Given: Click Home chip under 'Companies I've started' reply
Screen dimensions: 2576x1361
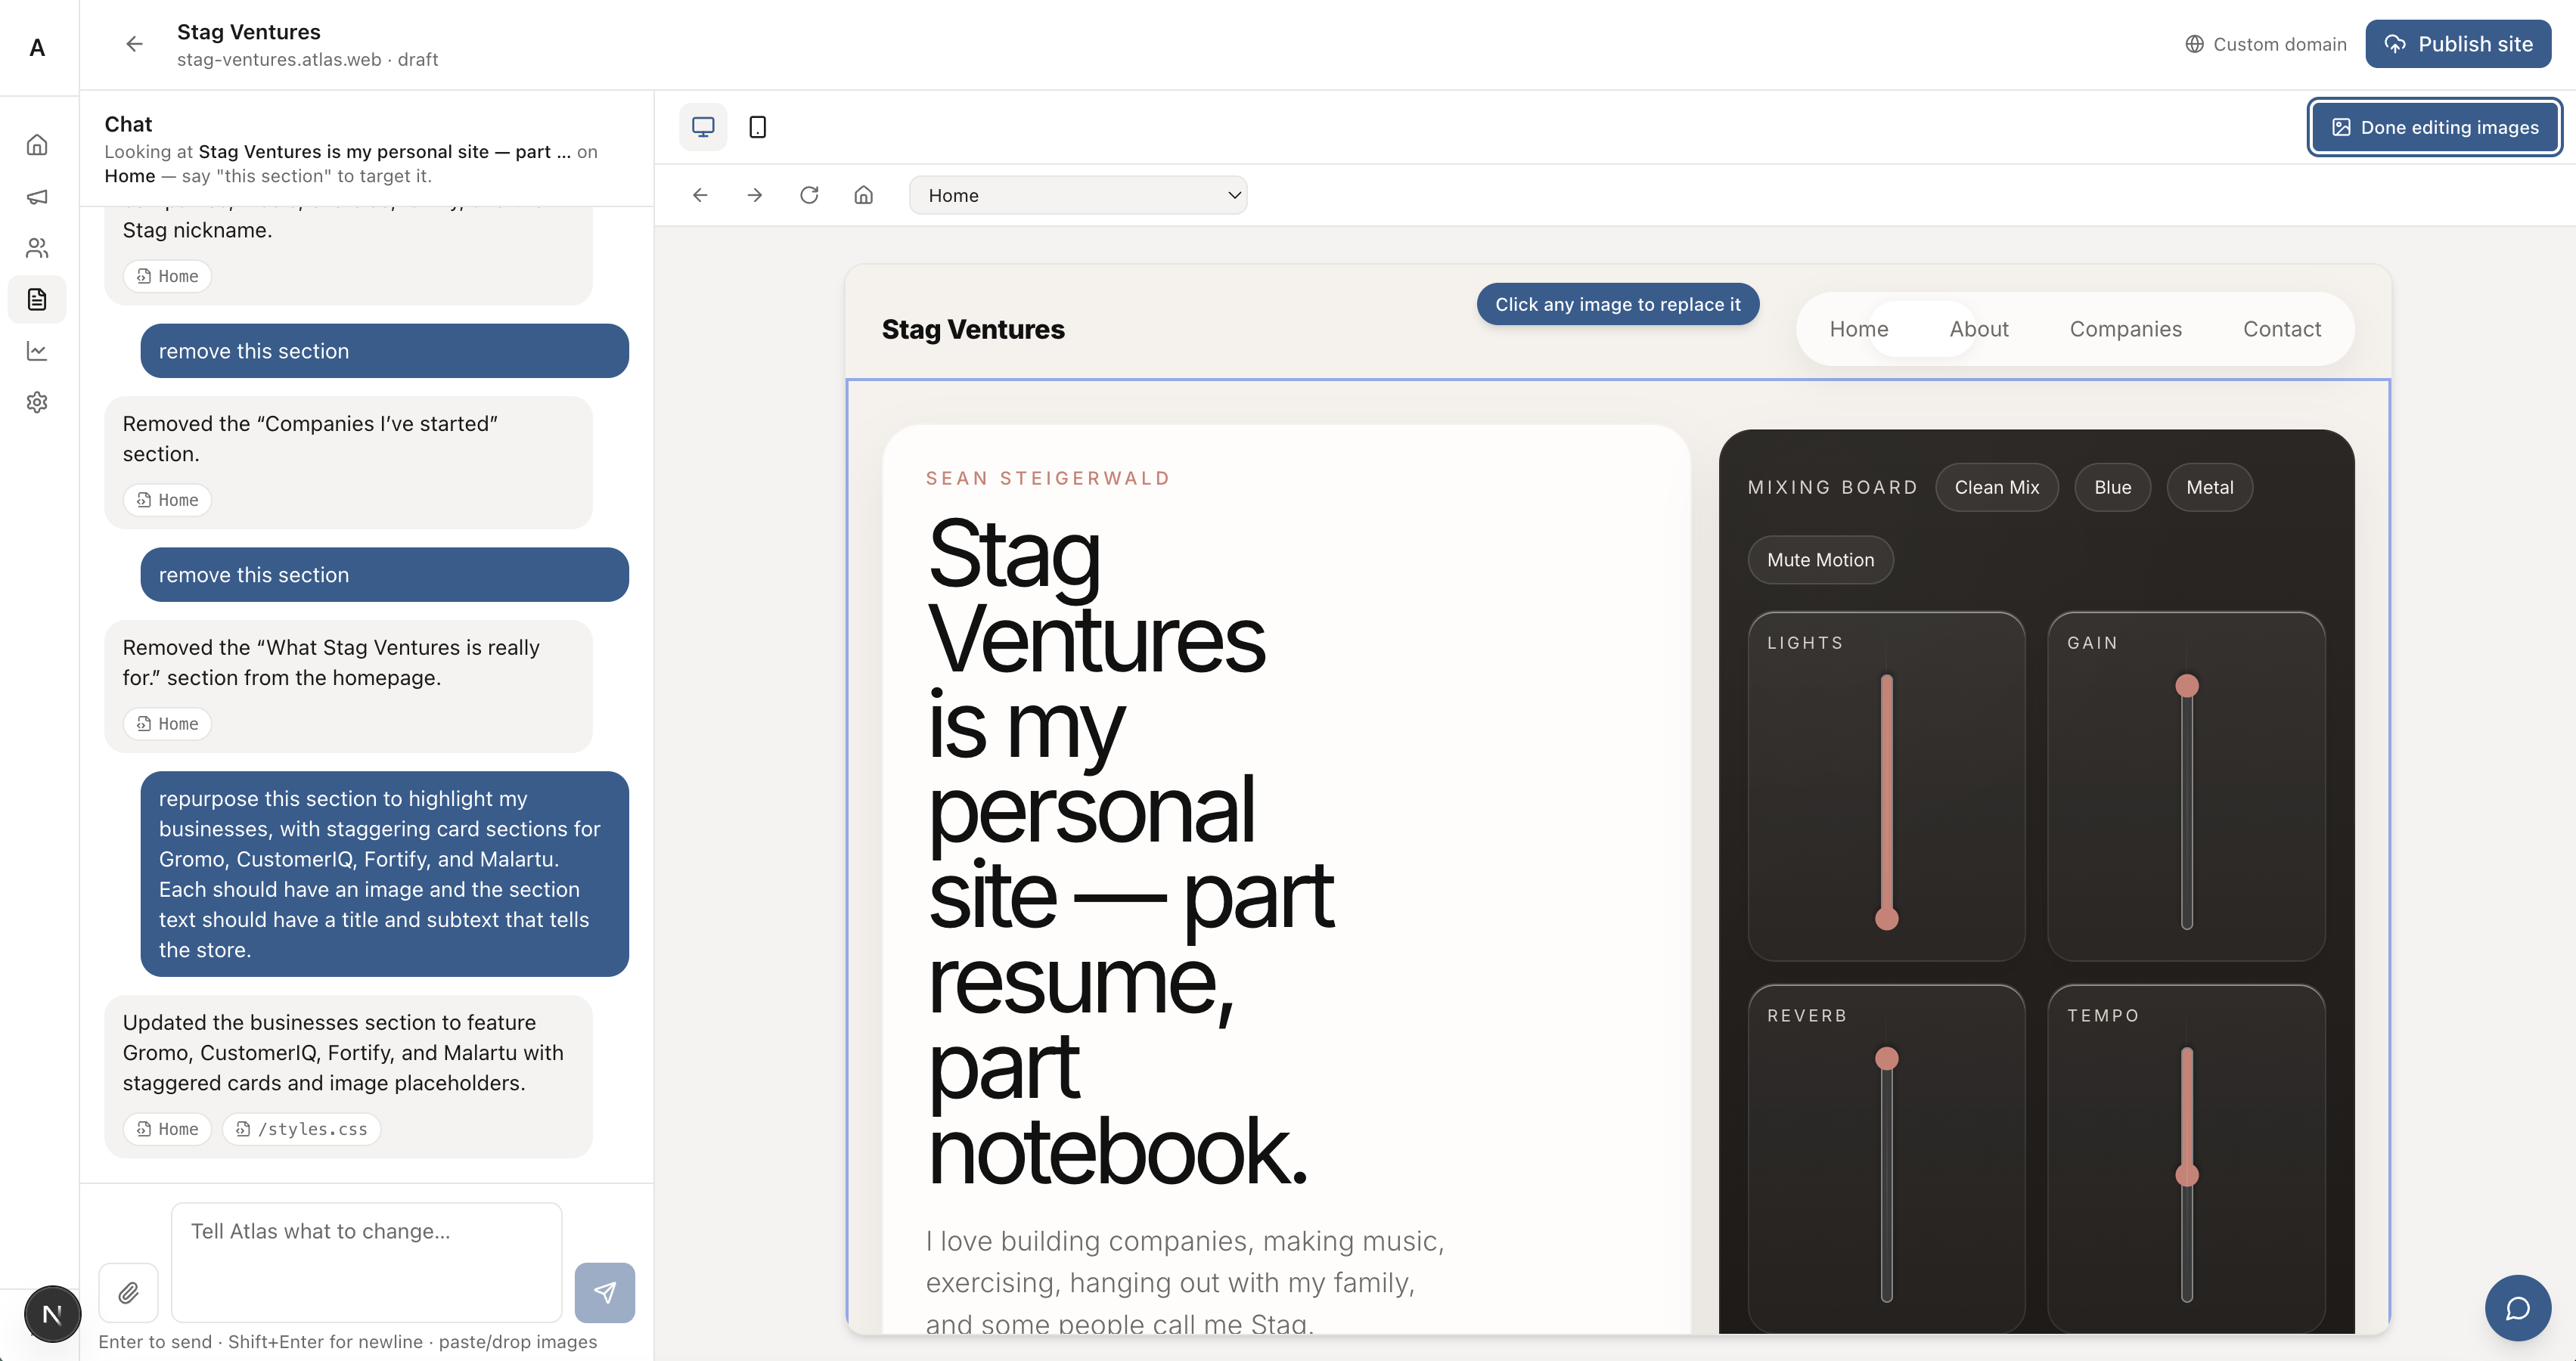Looking at the screenshot, I should coord(167,500).
